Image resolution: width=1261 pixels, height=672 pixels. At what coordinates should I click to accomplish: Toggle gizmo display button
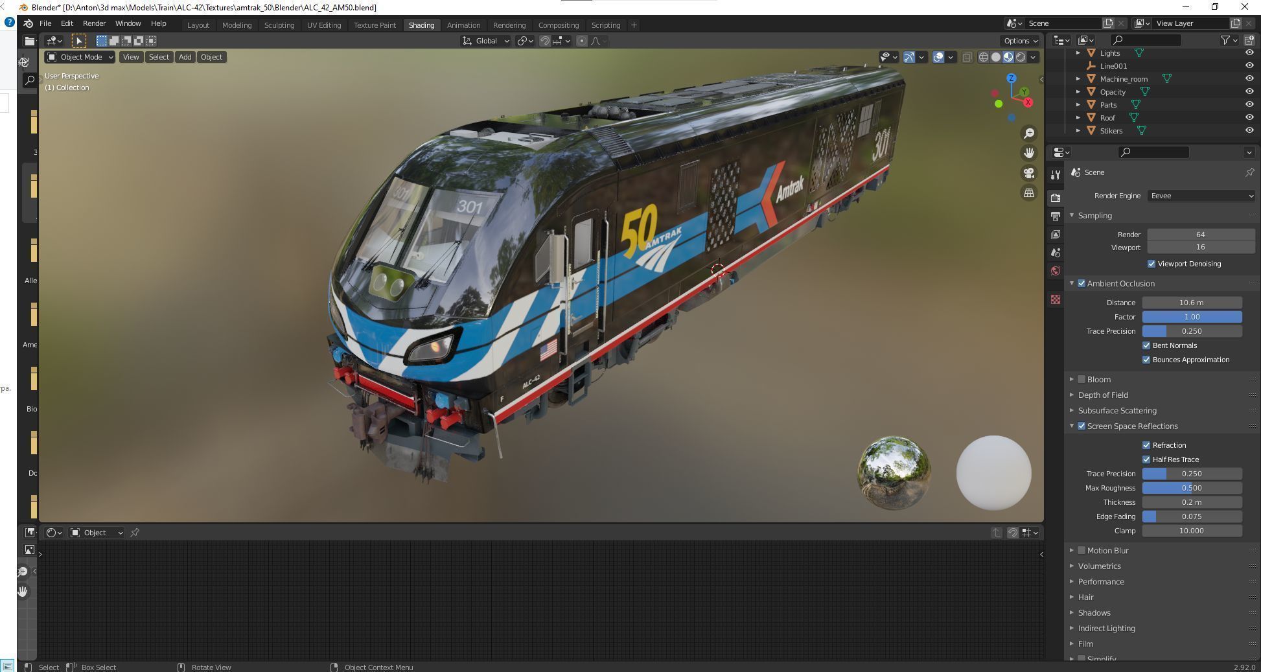909,57
